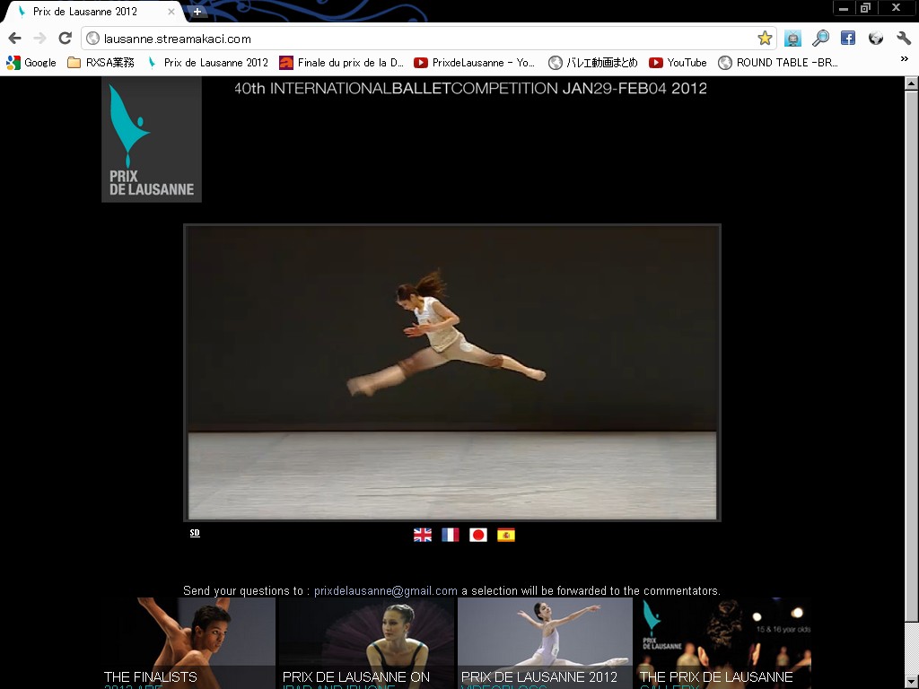
Task: Select the French flag language
Action: (451, 535)
